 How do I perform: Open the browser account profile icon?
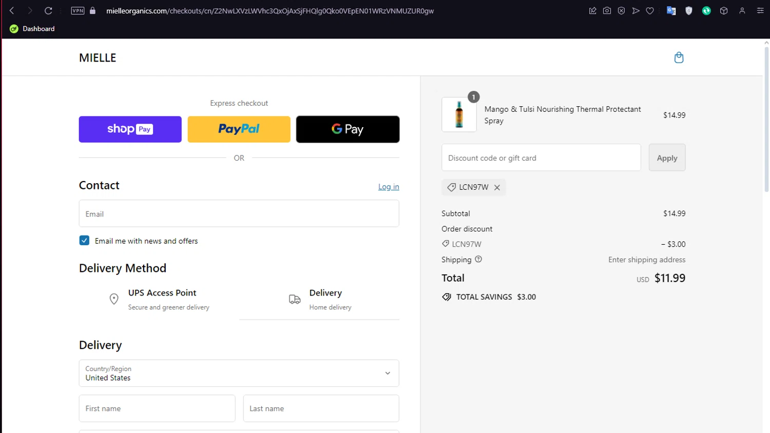tap(742, 11)
